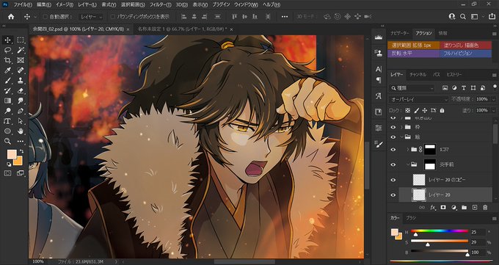499x265 pixels.
Task: Switch to the ナビゲーター tab
Action: (x=400, y=33)
